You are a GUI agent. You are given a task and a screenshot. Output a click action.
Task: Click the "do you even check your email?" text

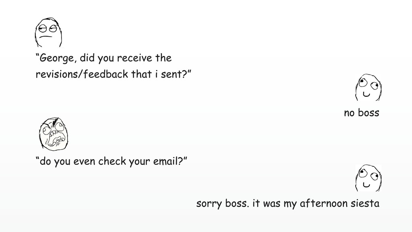[111, 161]
